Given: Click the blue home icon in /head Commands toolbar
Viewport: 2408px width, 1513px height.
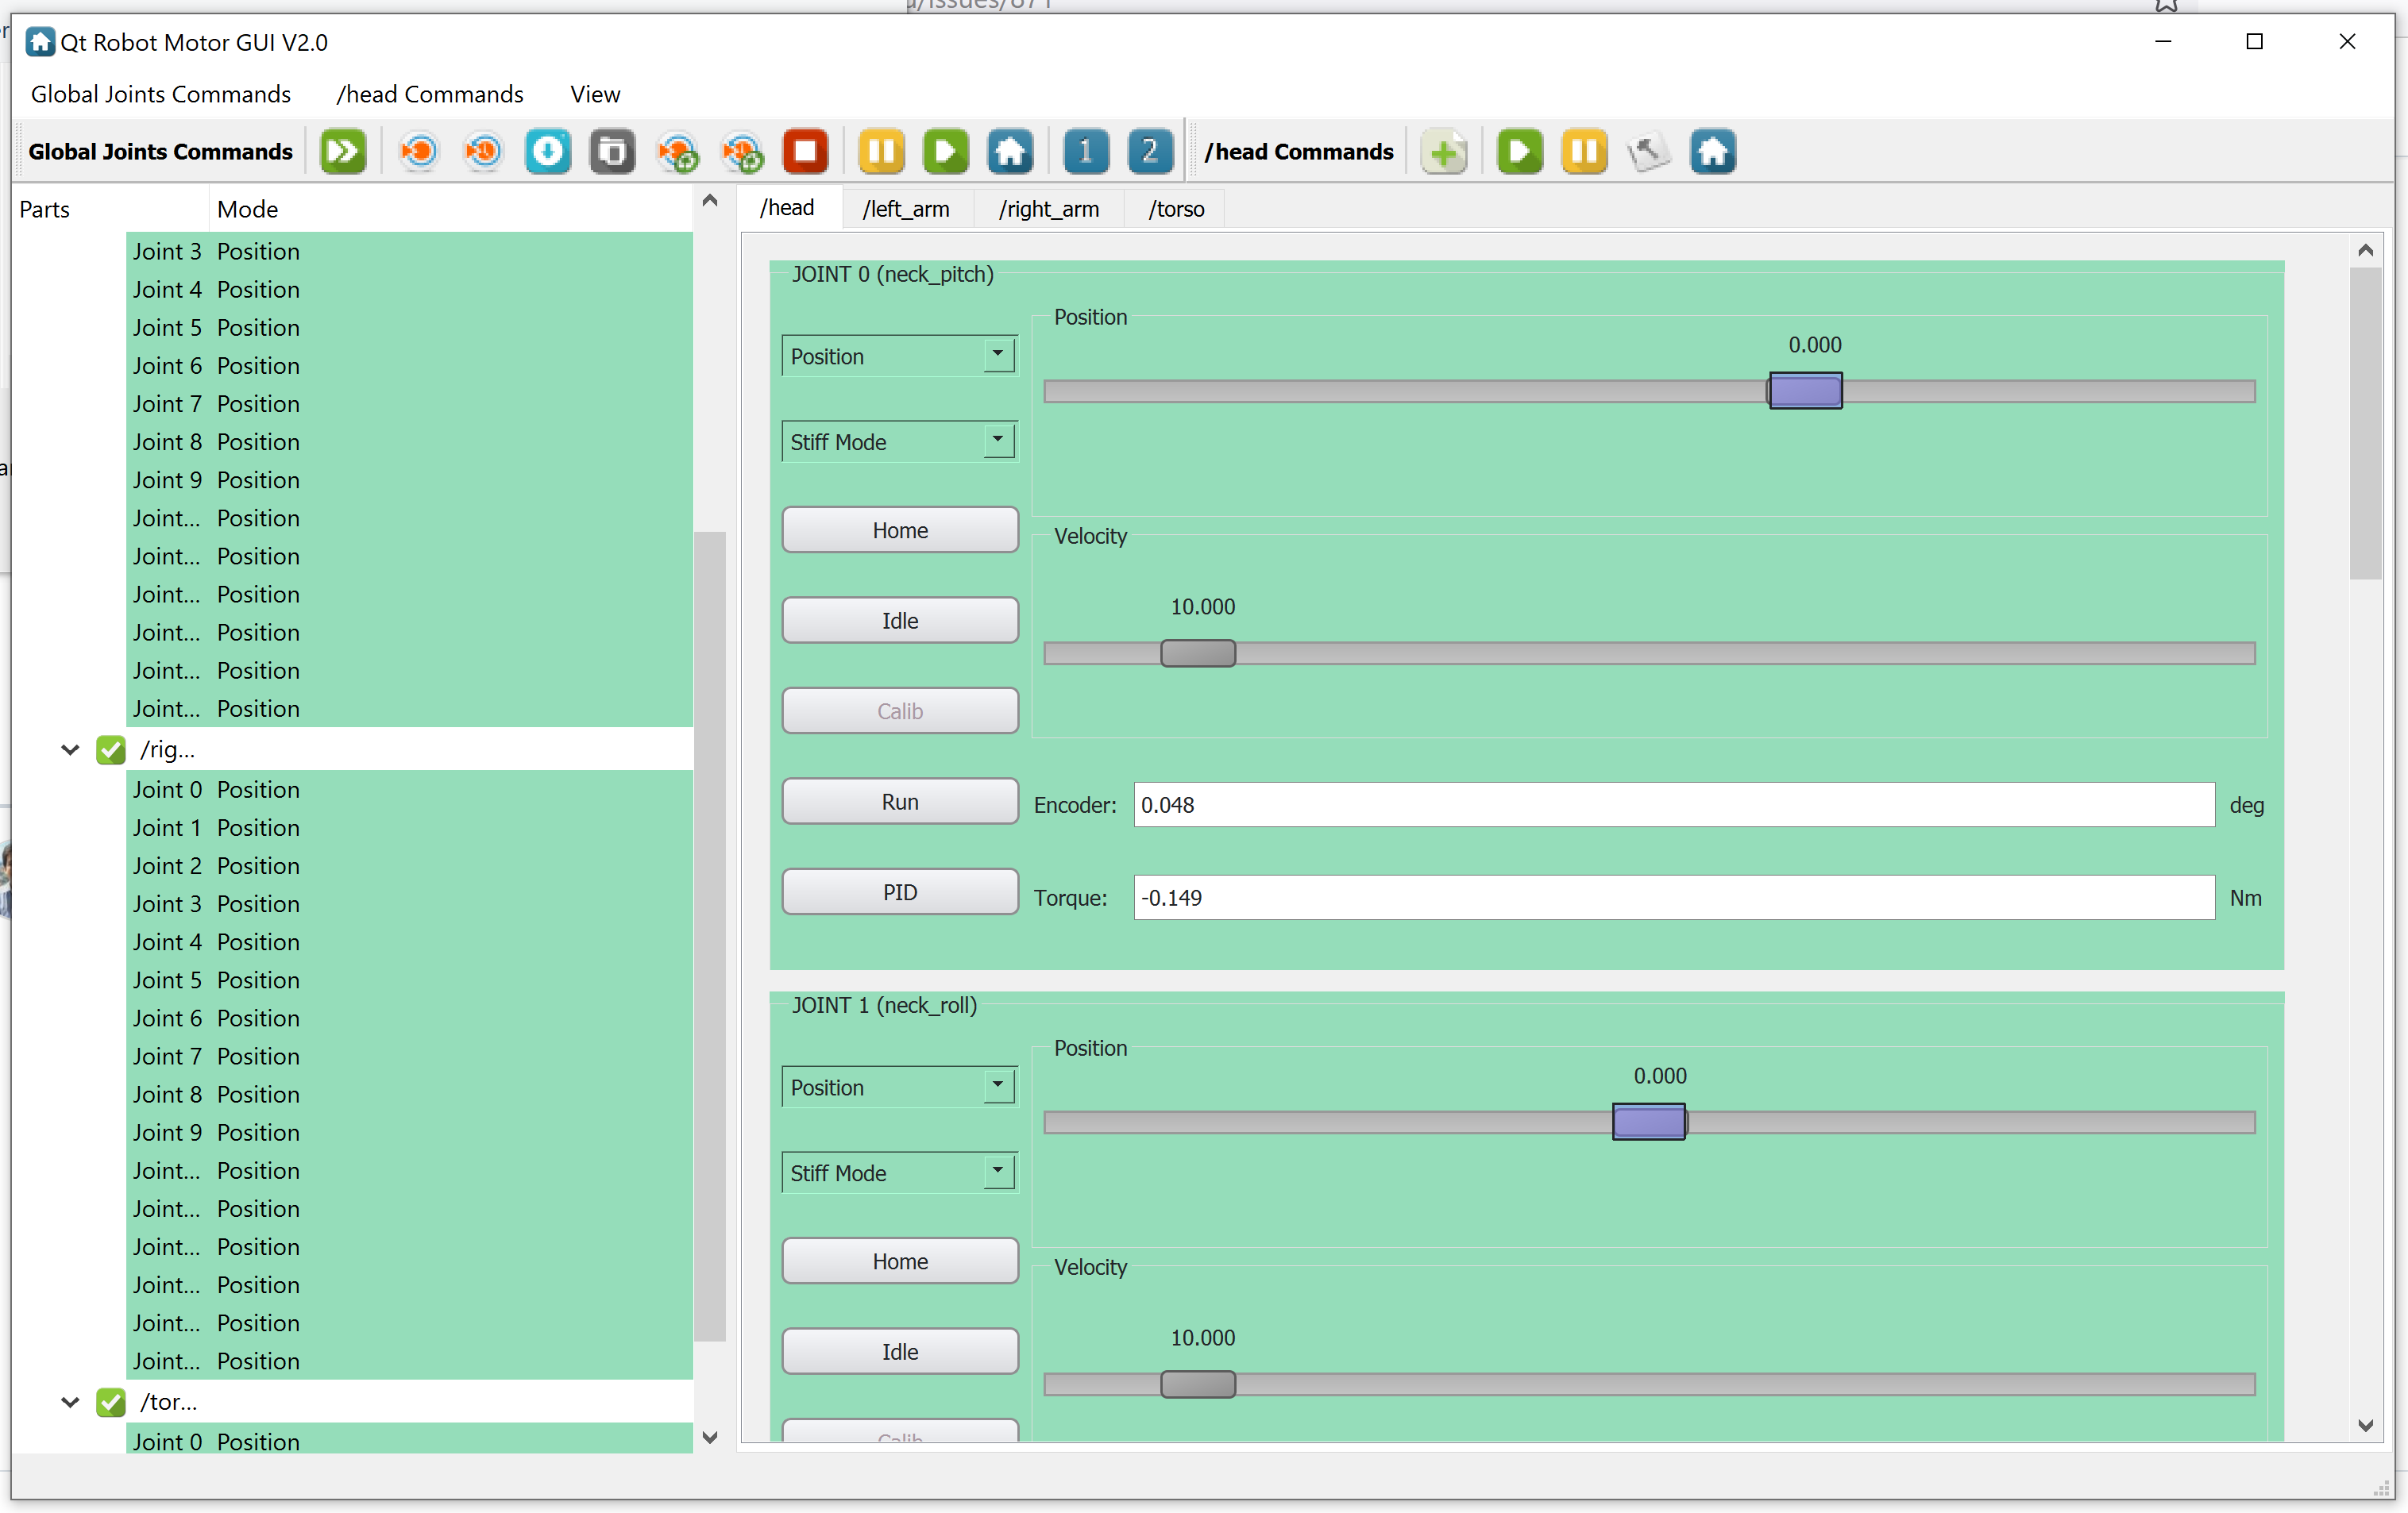Looking at the screenshot, I should [1713, 153].
